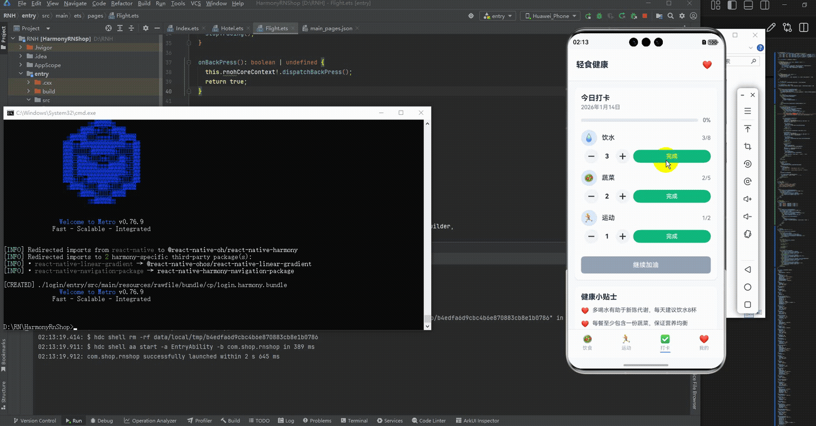Click emulator Back triangle navigation icon
The image size is (816, 426).
point(747,269)
